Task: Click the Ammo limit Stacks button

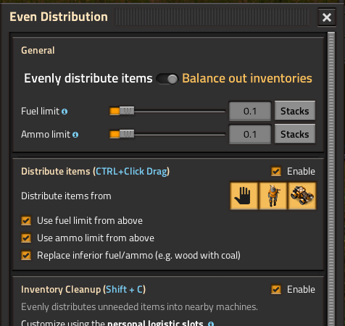Action: coord(295,134)
